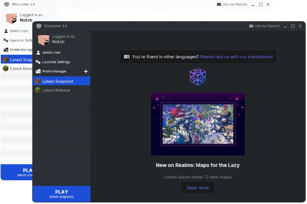Viewport: 307px width, 204px height.
Task: Click SKlauncher logo in light window
Action: click(x=7, y=4)
